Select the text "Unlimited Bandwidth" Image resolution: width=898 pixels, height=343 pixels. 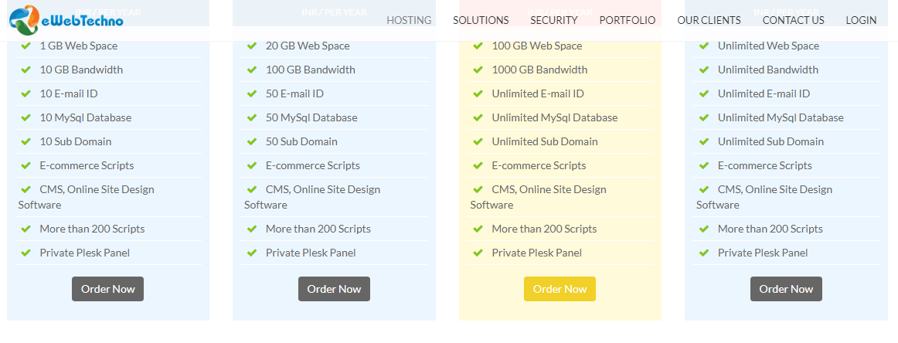pos(768,70)
